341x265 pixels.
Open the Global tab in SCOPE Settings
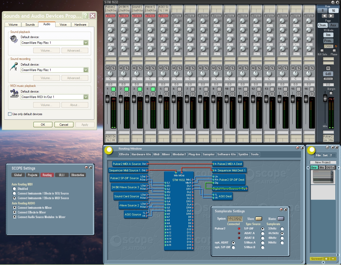click(18, 175)
